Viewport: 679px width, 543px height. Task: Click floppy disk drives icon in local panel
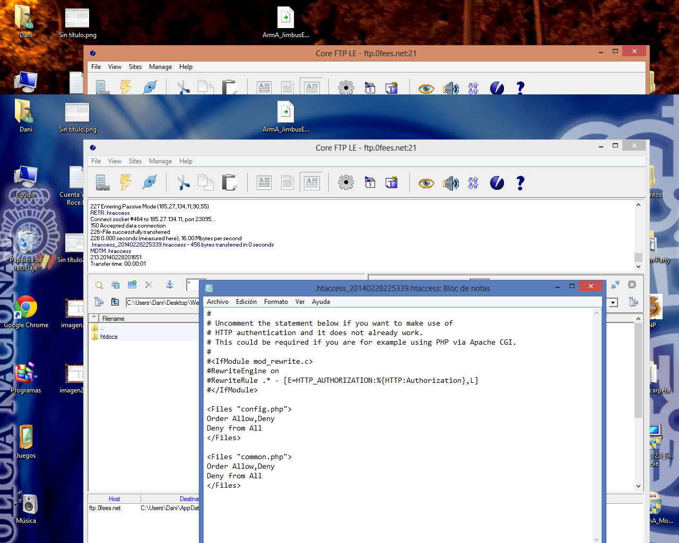pyautogui.click(x=115, y=285)
